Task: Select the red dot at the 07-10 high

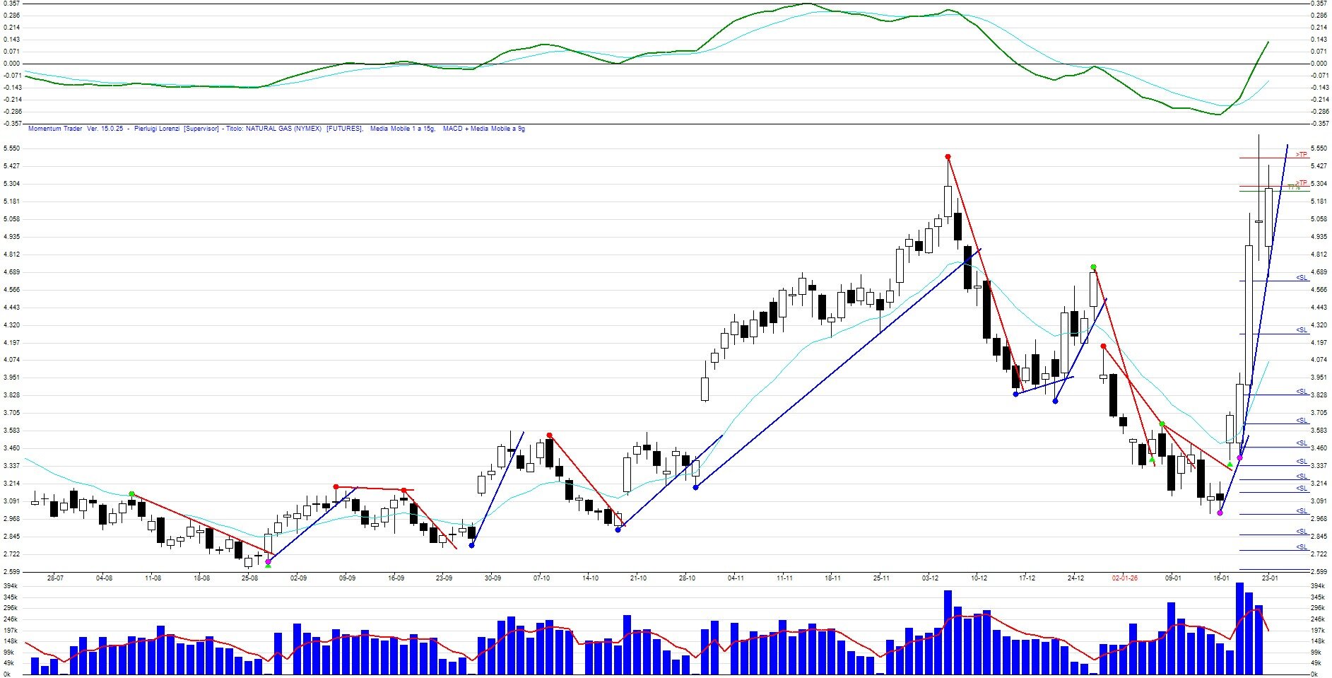Action: (549, 436)
